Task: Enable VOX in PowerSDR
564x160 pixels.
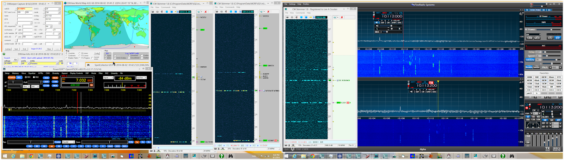Action: tap(46, 78)
